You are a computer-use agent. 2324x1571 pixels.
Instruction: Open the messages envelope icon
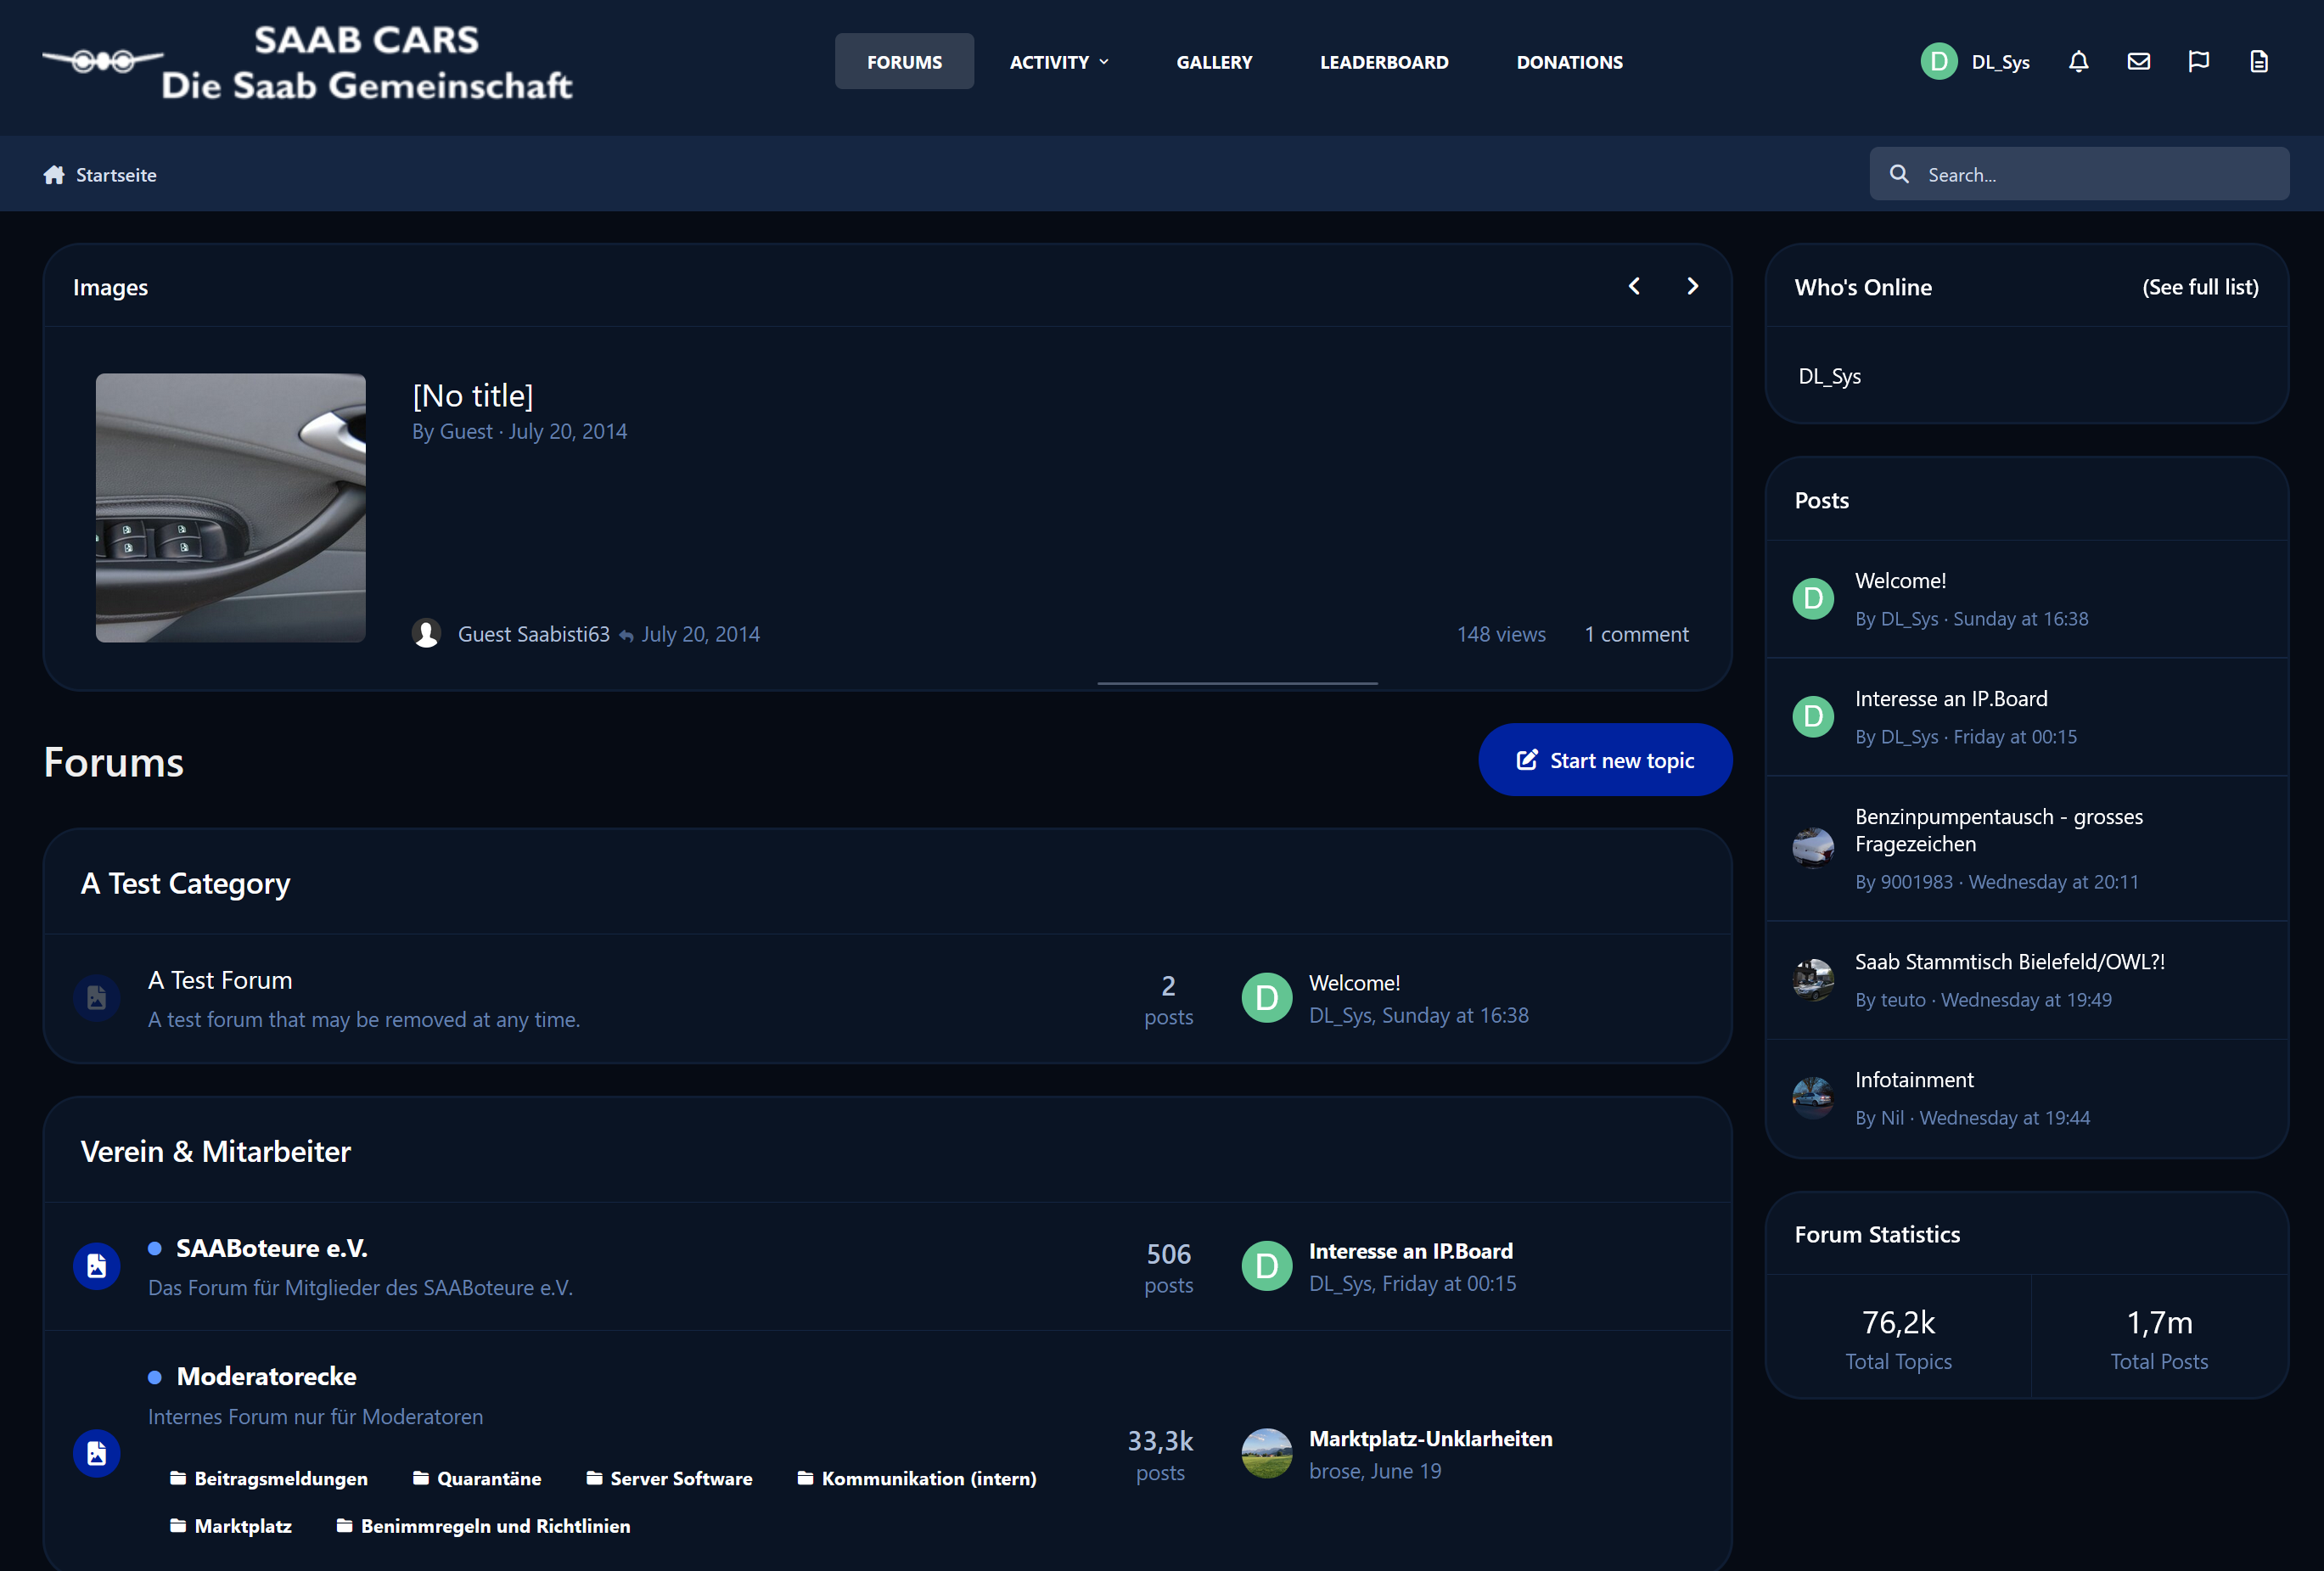(2138, 62)
